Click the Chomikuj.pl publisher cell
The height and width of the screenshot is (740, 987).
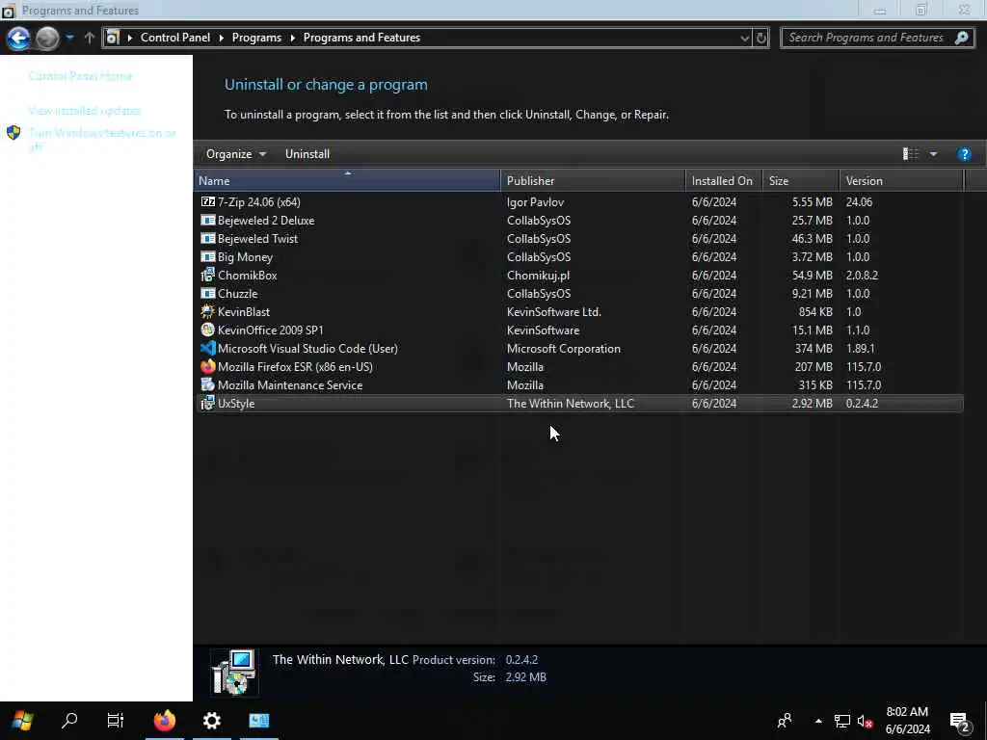(x=538, y=275)
